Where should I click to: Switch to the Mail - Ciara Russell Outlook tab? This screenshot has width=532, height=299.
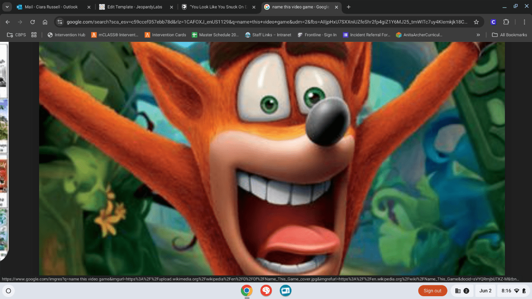[53, 7]
